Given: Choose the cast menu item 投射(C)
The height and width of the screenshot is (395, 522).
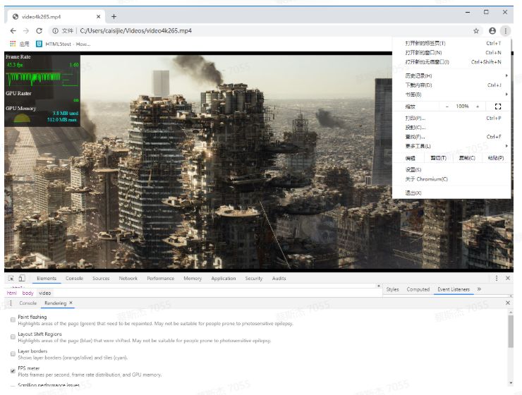Looking at the screenshot, I should [x=451, y=128].
